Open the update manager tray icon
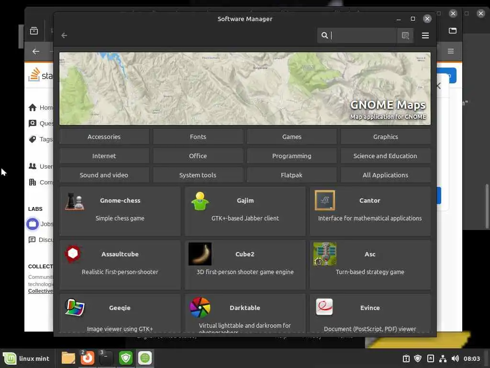The width and height of the screenshot is (490, 368). coord(406,358)
